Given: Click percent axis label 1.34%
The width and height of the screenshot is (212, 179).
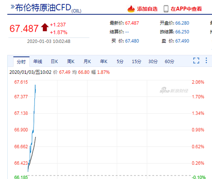Looking at the screenshot, I should click(198, 113).
